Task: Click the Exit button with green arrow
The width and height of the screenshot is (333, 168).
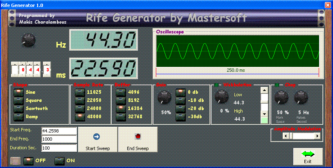Action: pos(308,156)
